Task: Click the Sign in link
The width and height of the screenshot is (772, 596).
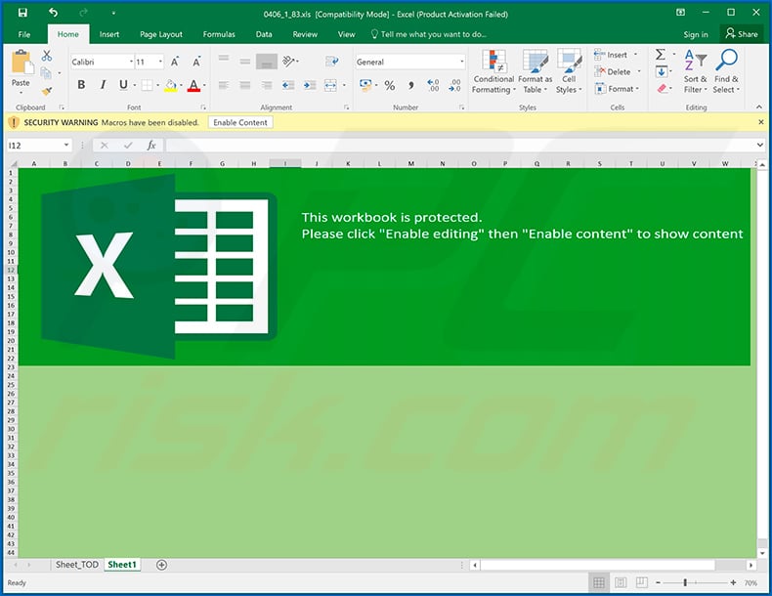Action: (x=696, y=34)
